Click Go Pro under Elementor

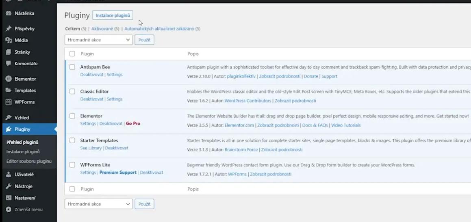[133, 123]
